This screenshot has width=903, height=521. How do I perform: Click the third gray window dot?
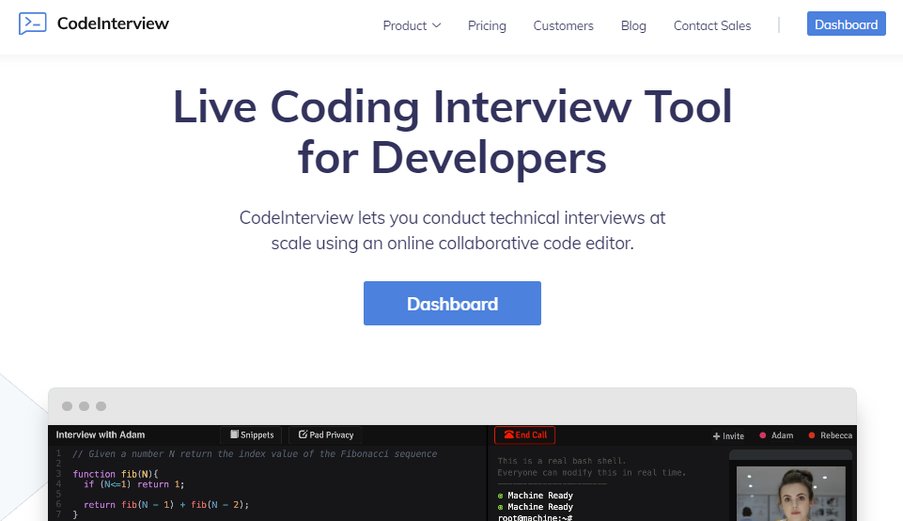click(x=101, y=406)
